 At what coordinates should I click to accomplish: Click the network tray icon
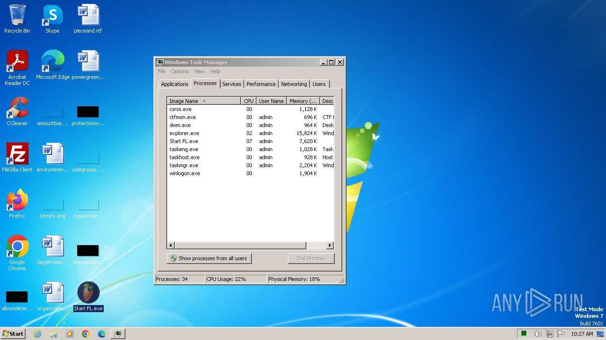550,334
